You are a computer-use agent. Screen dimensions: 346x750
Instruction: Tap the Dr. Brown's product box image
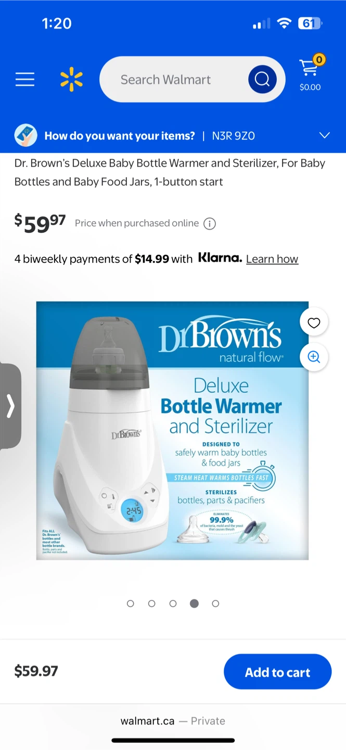coord(172,431)
